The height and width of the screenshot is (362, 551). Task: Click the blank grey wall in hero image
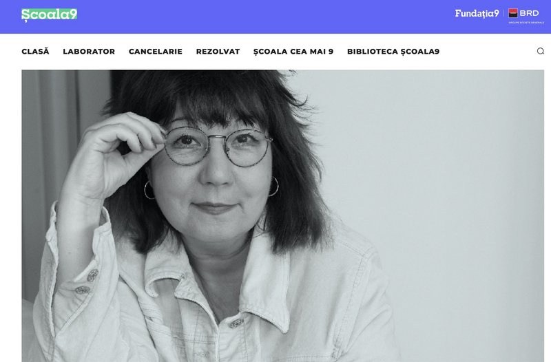point(439,175)
